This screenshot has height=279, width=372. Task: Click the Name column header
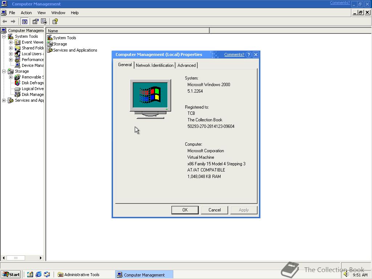coord(128,31)
